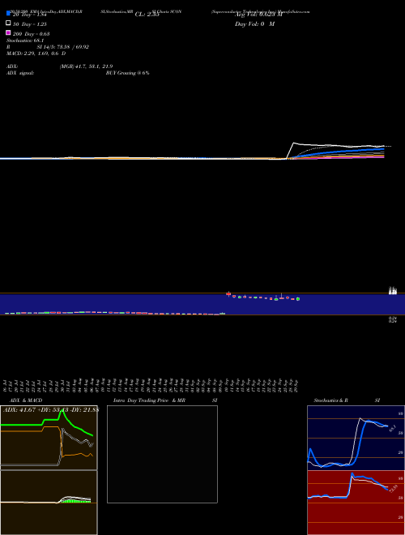
Task: Open the MACD histogram chart panel
Action: point(49,503)
